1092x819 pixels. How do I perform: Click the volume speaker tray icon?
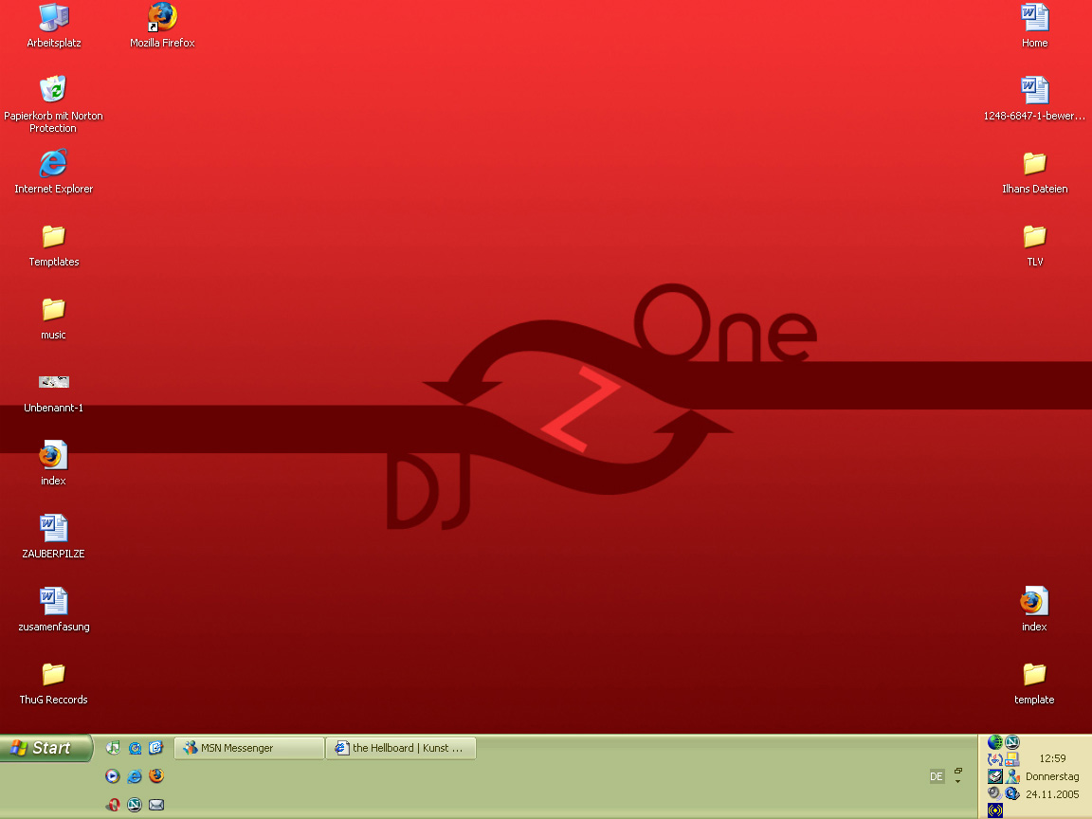994,792
